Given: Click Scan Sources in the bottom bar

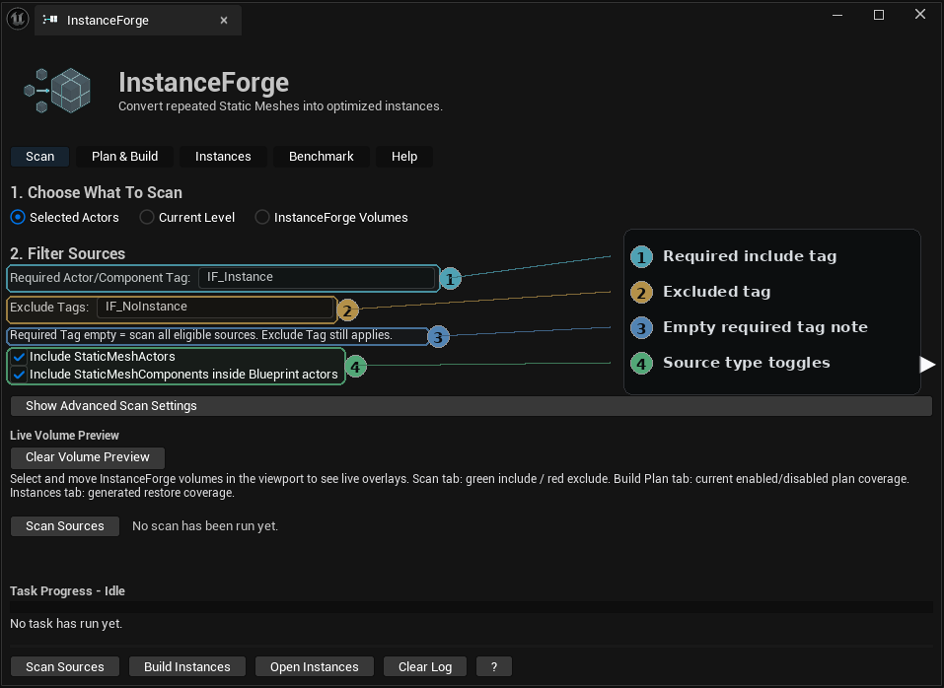Looking at the screenshot, I should (x=65, y=667).
